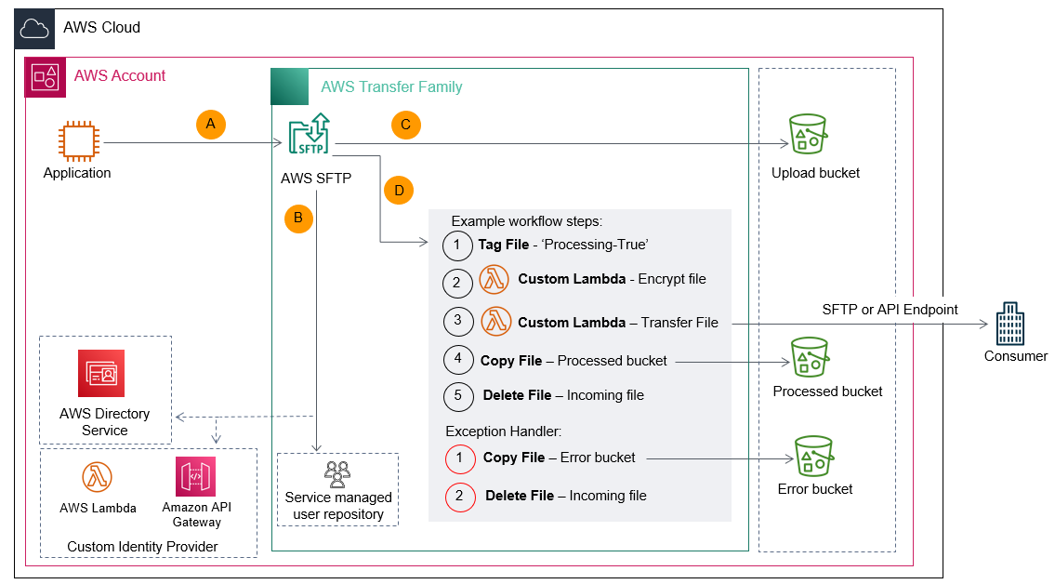Click the Error bucket icon
The image size is (1055, 584).
812,457
